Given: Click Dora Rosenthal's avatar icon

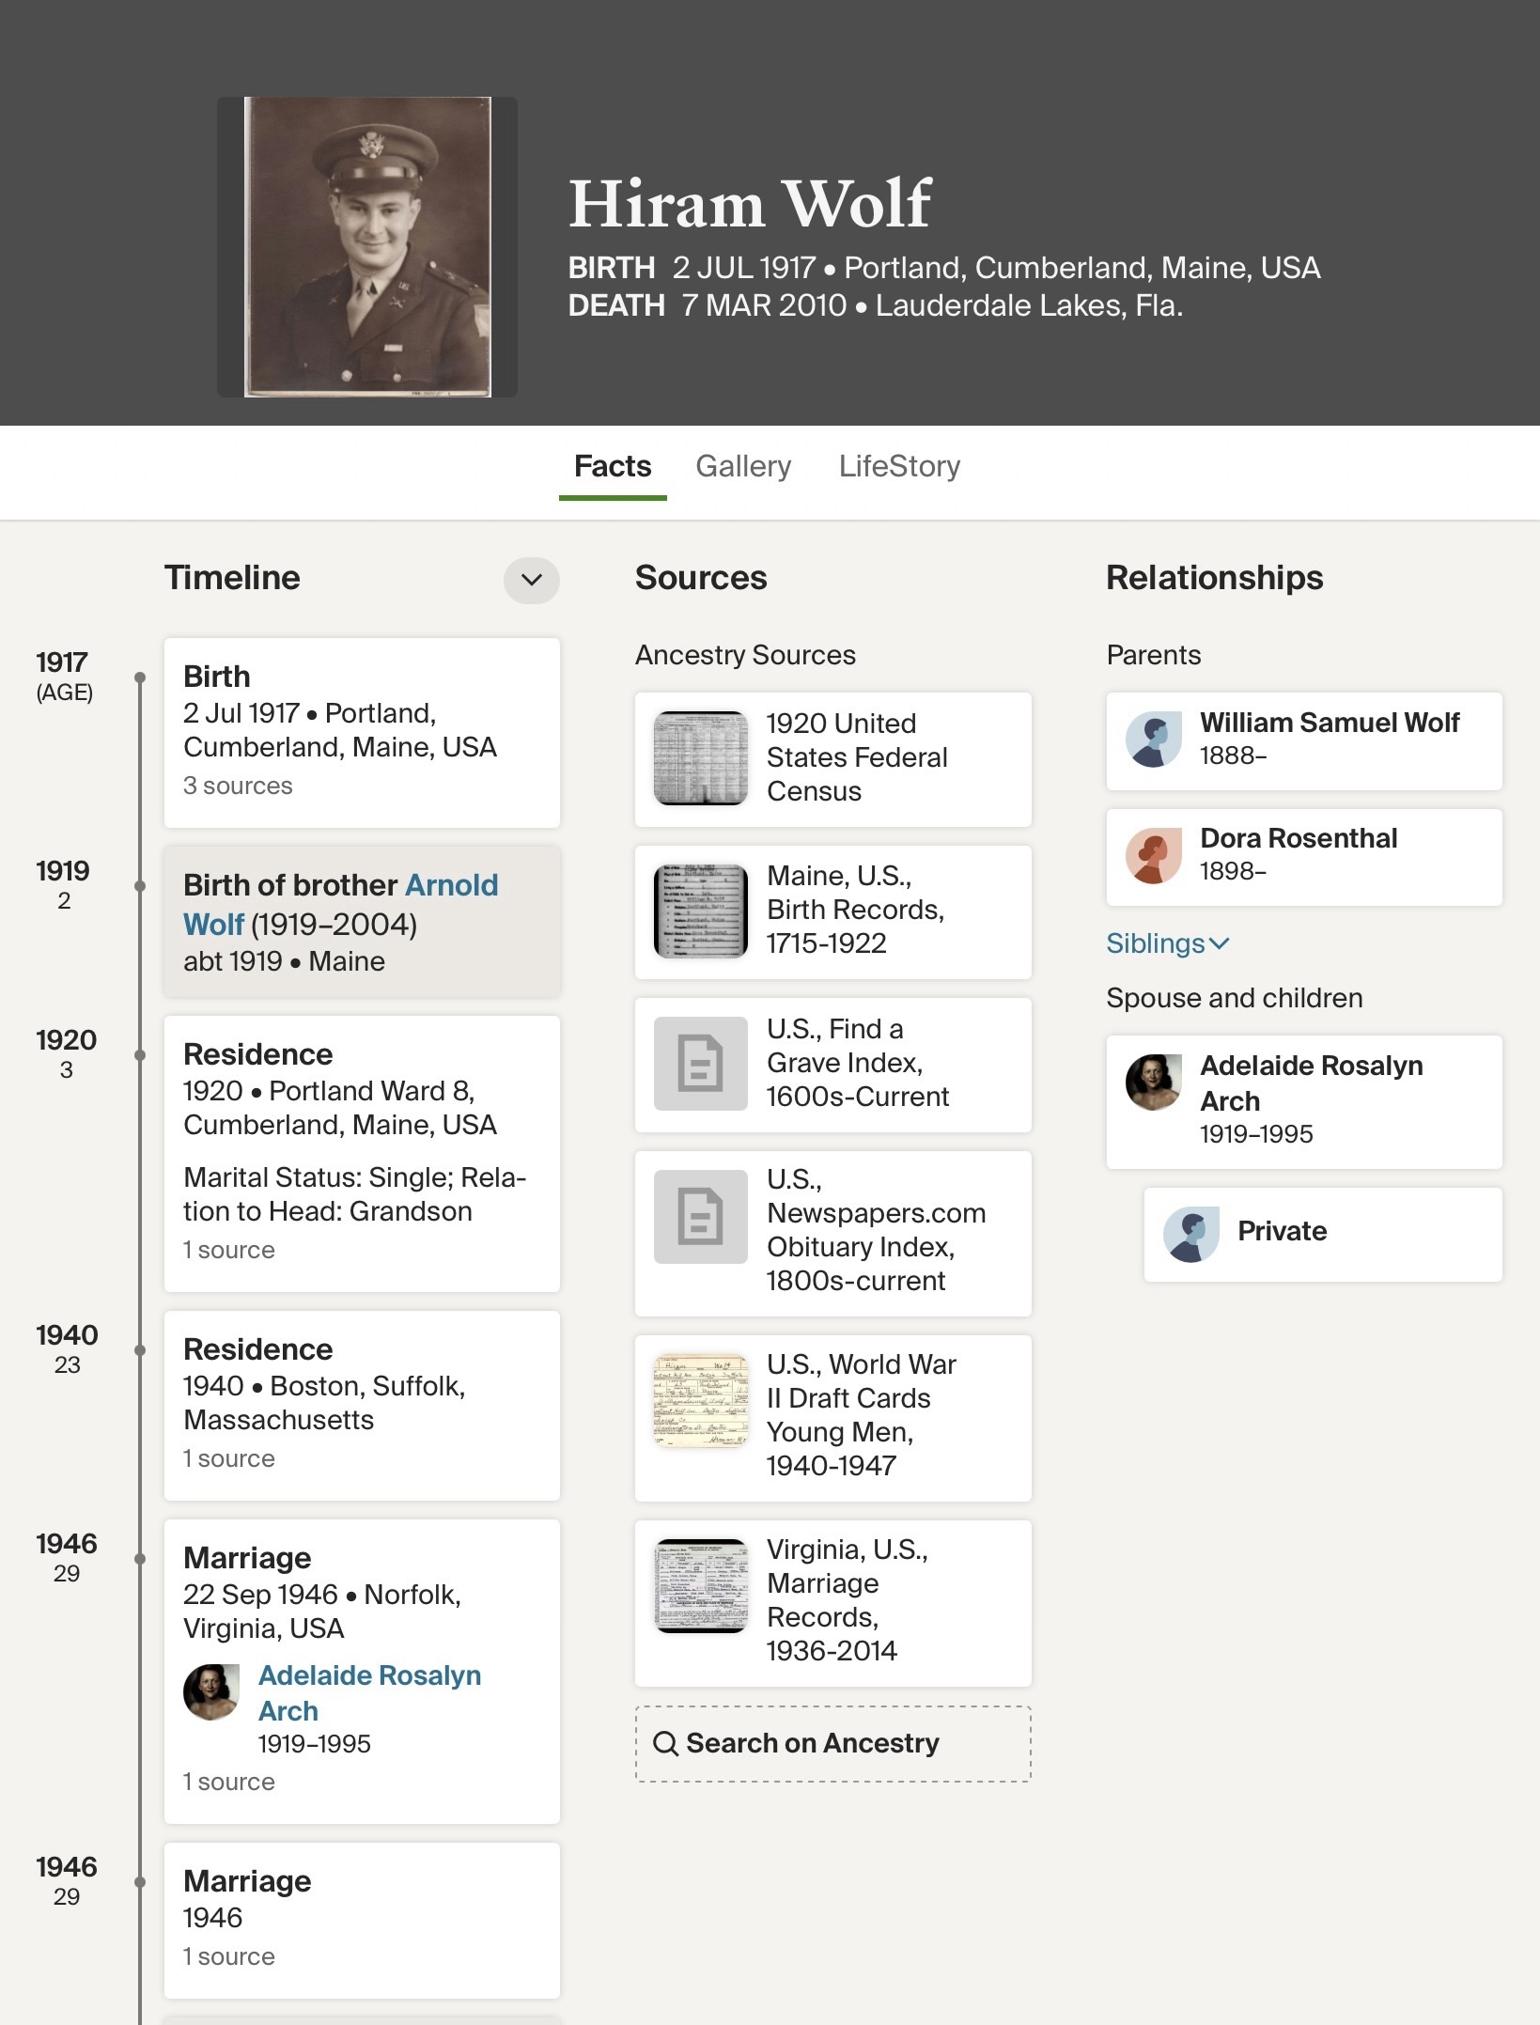Looking at the screenshot, I should [1153, 855].
